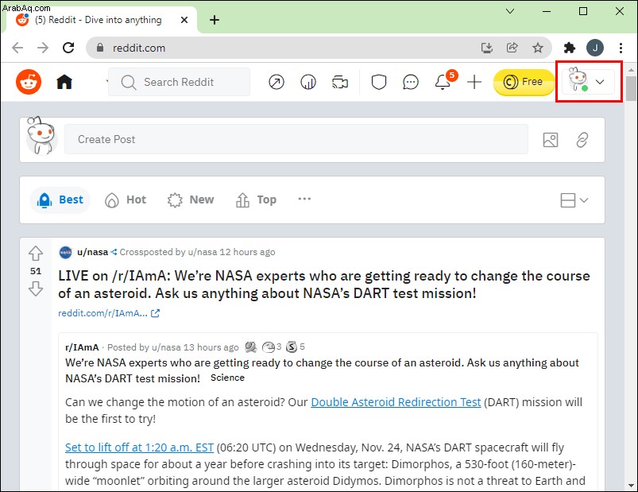Reload the reddit.com page
This screenshot has height=492, width=638.
coord(68,48)
